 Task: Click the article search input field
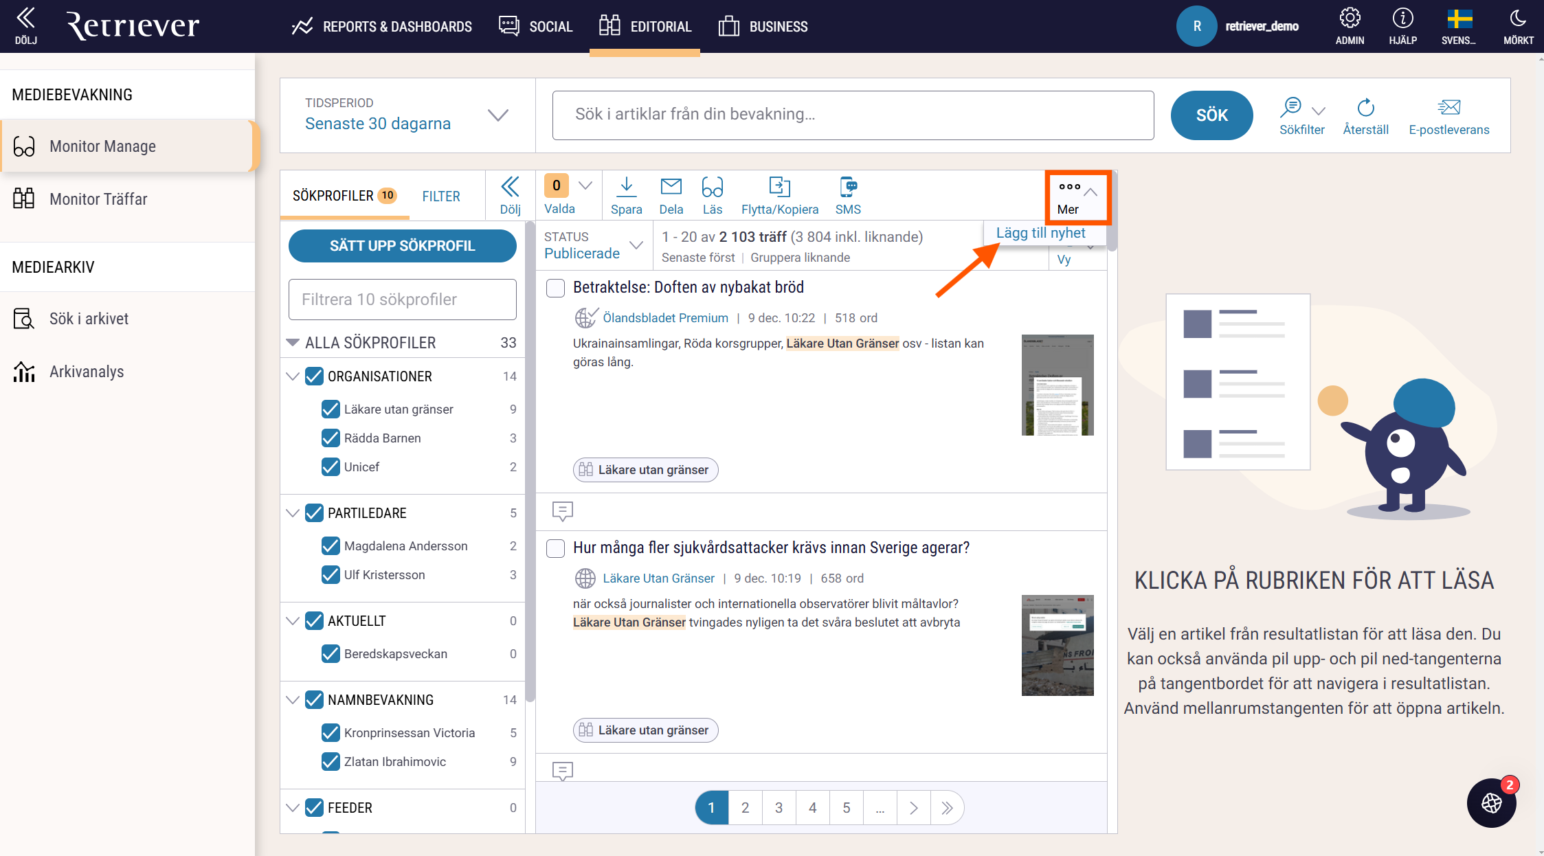(x=853, y=115)
